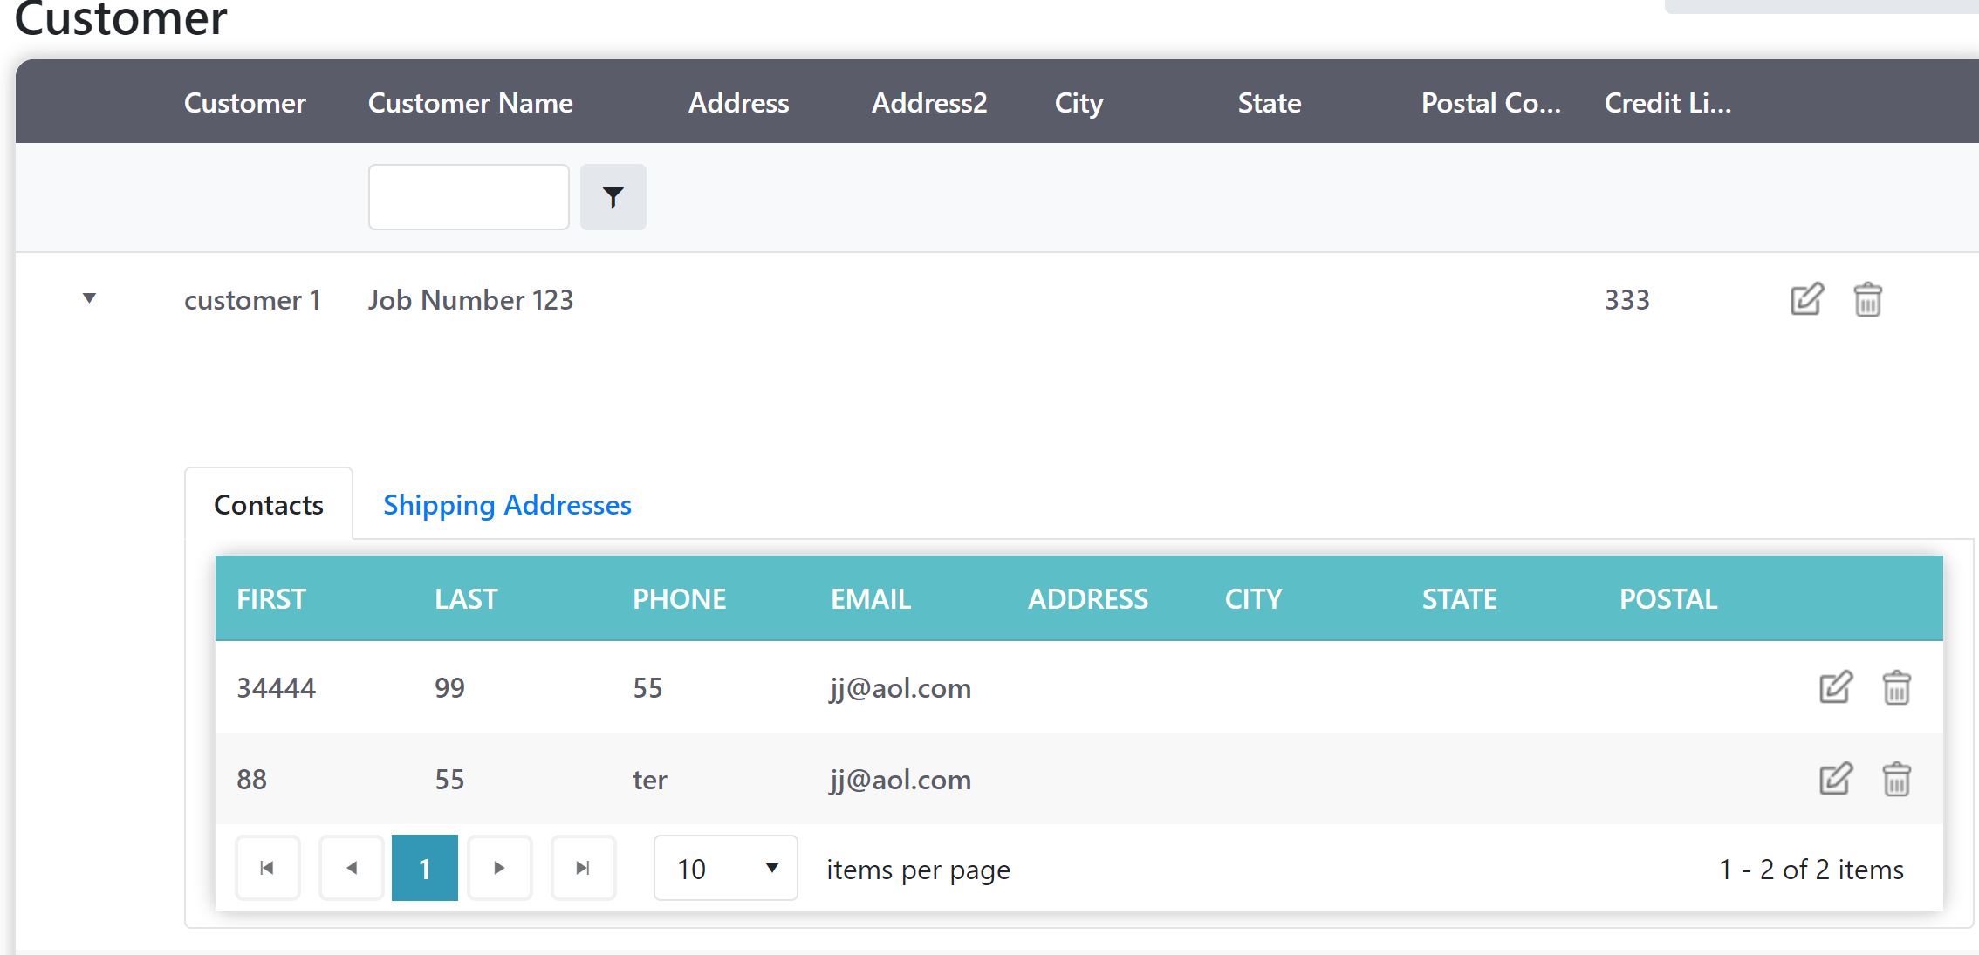Screen dimensions: 1979x955
Task: Delete contact with first name 34444
Action: pyautogui.click(x=1896, y=687)
